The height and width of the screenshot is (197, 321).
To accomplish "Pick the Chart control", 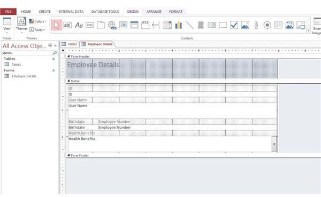I will (179, 25).
